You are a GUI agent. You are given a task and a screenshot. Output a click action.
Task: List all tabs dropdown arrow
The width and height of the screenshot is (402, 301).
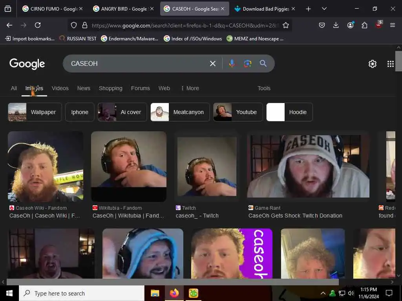(x=324, y=9)
